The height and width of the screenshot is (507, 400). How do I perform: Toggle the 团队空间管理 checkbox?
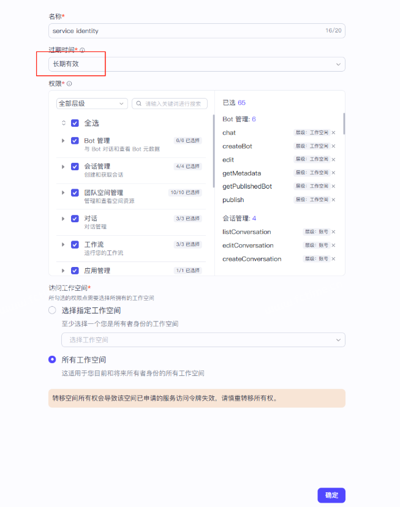point(75,193)
